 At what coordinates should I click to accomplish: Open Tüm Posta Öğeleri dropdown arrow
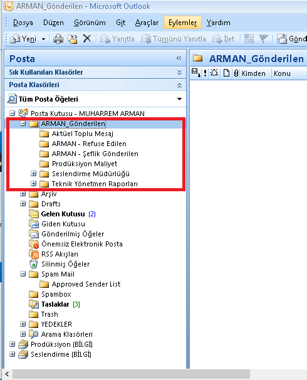coord(179,99)
